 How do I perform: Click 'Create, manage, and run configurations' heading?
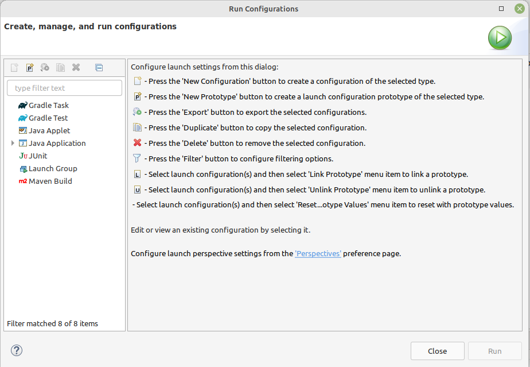(90, 26)
